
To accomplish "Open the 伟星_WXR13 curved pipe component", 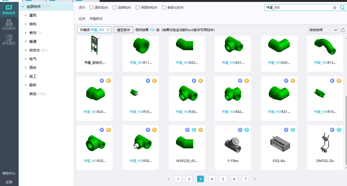I will pyautogui.click(x=325, y=53).
